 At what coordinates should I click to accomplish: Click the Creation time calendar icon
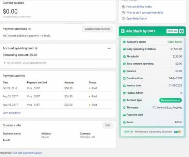pyautogui.click(x=124, y=78)
